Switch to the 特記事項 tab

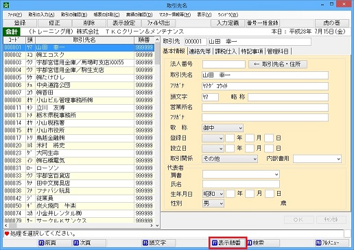[252, 51]
